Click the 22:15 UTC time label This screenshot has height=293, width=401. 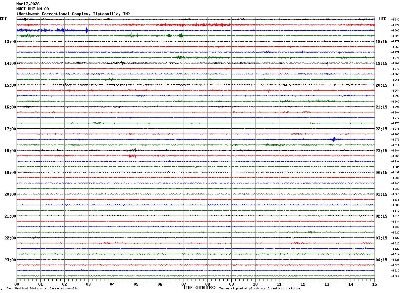tap(381, 129)
